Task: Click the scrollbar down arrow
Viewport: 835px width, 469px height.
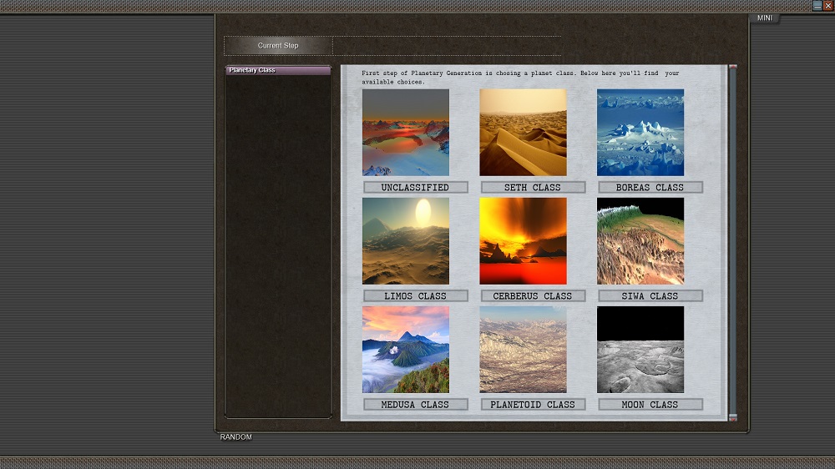Action: tap(733, 418)
